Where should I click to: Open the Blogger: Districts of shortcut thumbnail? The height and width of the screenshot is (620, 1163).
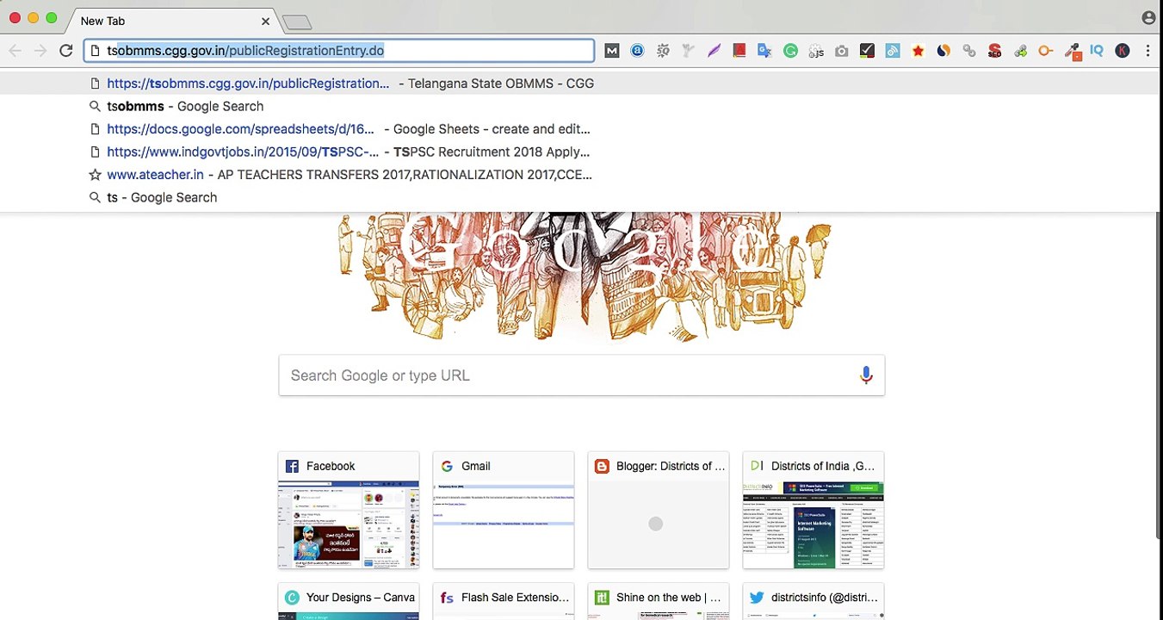pos(659,510)
